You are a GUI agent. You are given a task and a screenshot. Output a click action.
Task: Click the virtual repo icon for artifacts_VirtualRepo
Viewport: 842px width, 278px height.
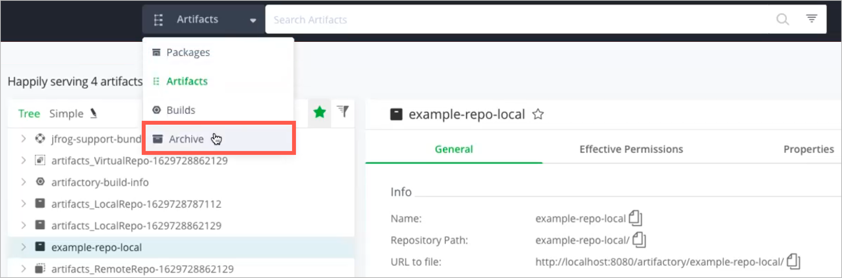tap(40, 160)
